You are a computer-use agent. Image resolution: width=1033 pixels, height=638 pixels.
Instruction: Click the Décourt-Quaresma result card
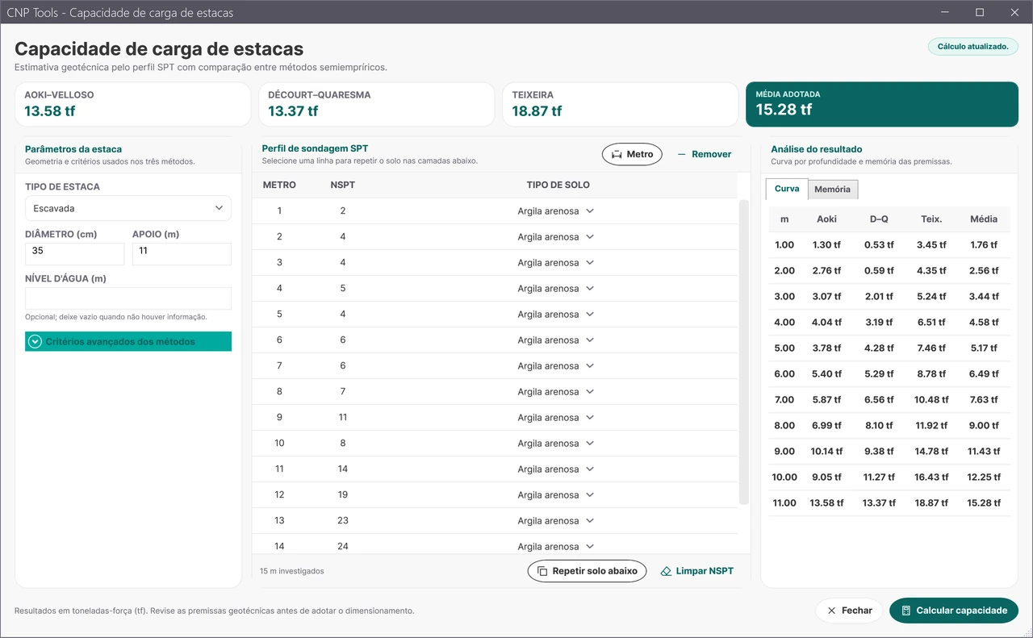(x=376, y=104)
